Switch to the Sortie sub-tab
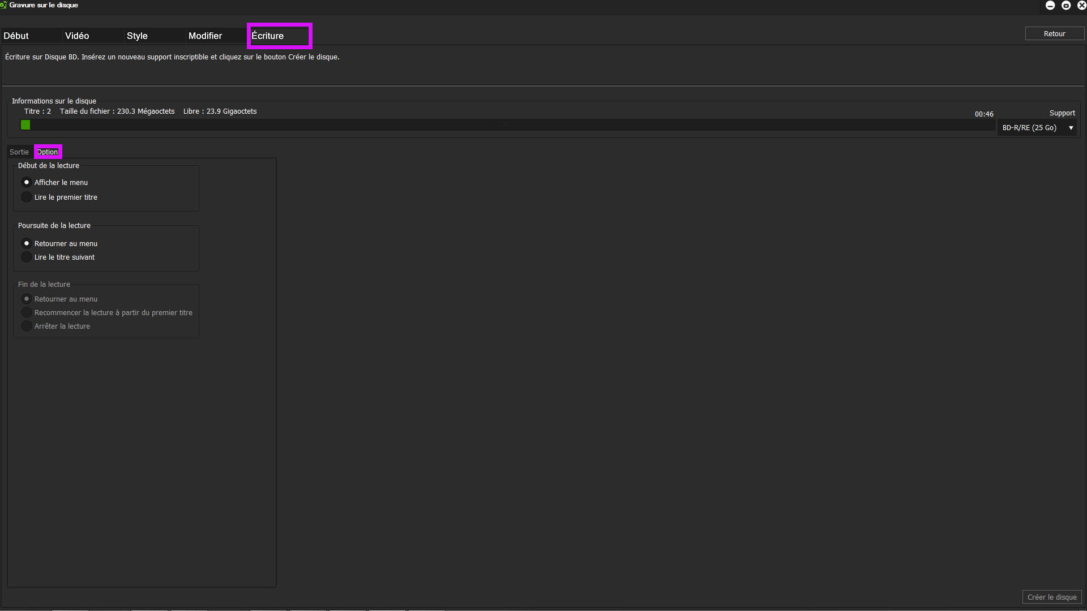Image resolution: width=1087 pixels, height=611 pixels. pyautogui.click(x=19, y=152)
